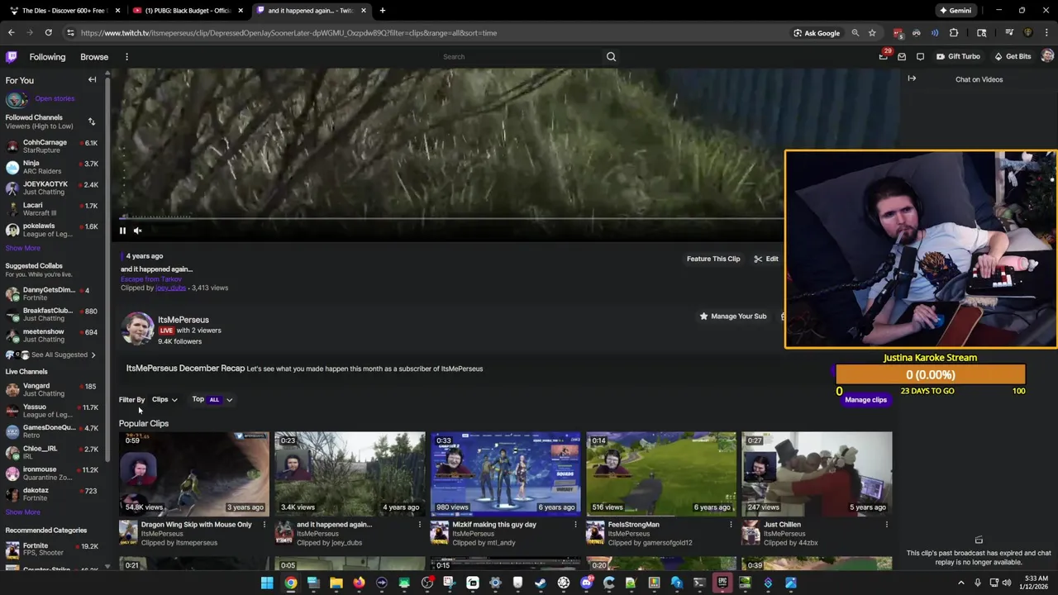Open Epic Games Launcher from taskbar
The height and width of the screenshot is (595, 1058).
pos(722,583)
